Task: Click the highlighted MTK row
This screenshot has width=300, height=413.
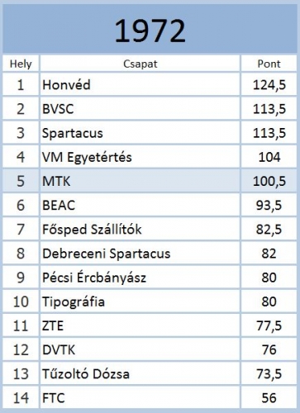Action: [x=150, y=181]
